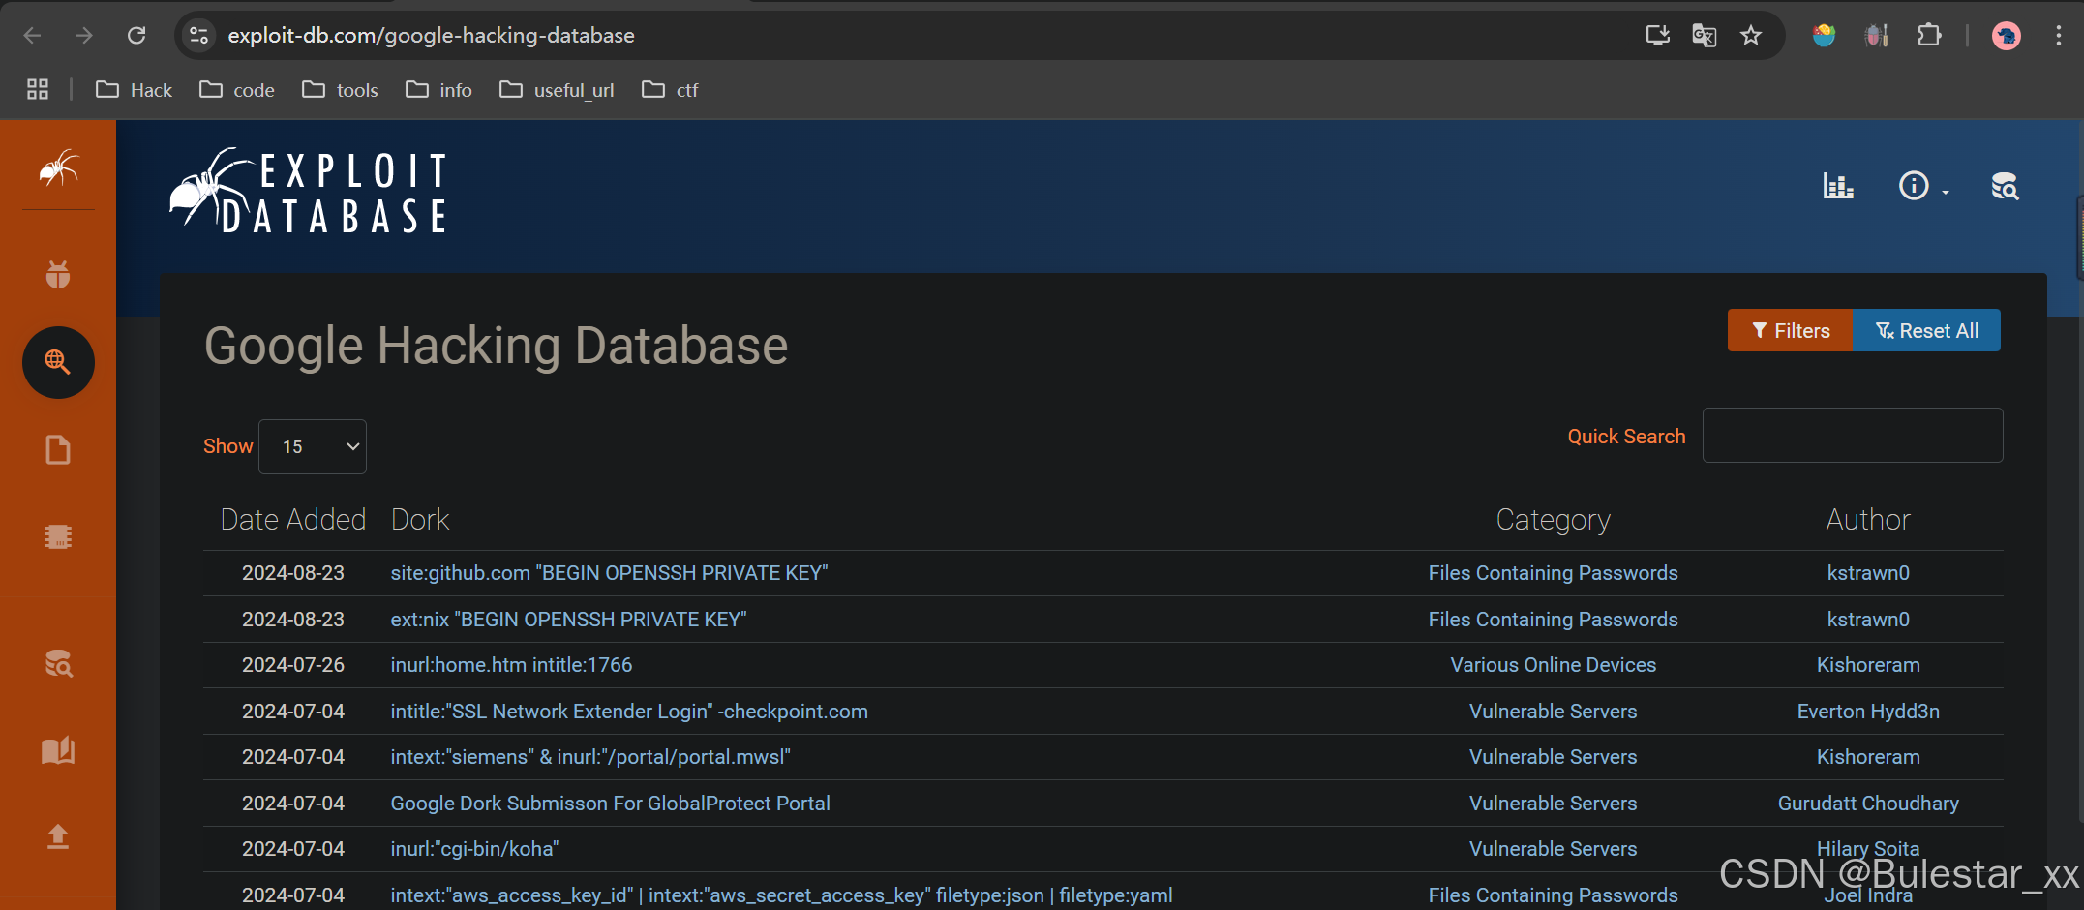Open Files Containing Passwords category in github.com row
The width and height of the screenshot is (2084, 910).
click(1553, 573)
